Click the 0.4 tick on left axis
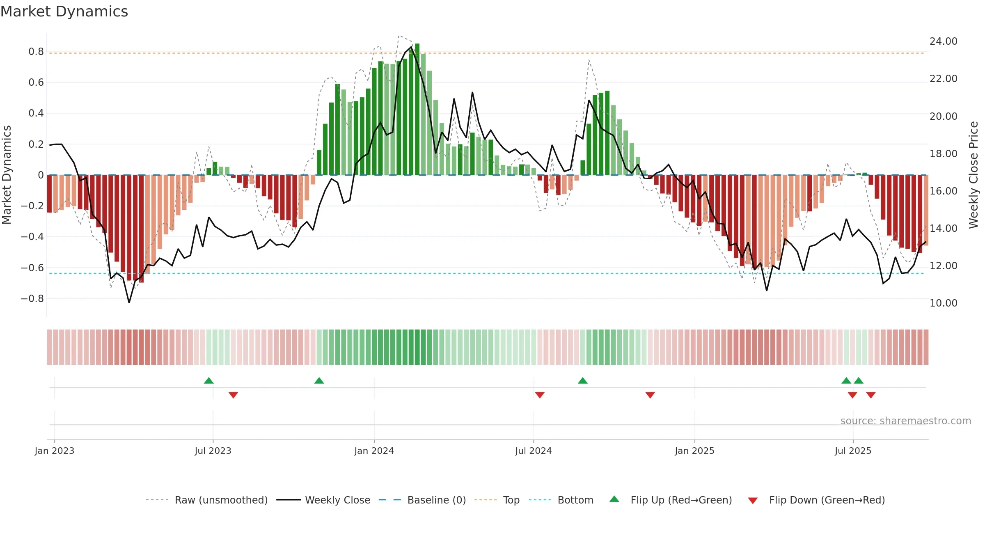The image size is (985, 554). 36,113
